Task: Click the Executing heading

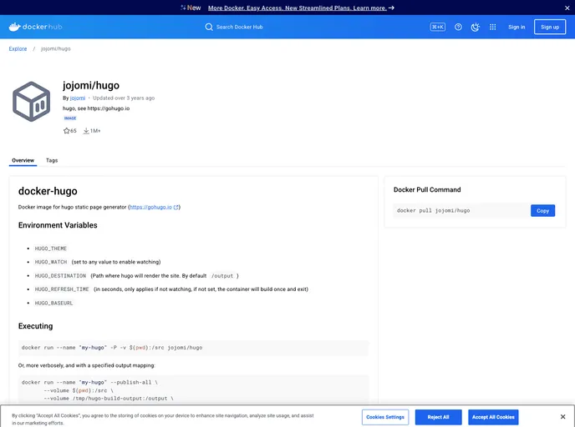Action: 36,326
